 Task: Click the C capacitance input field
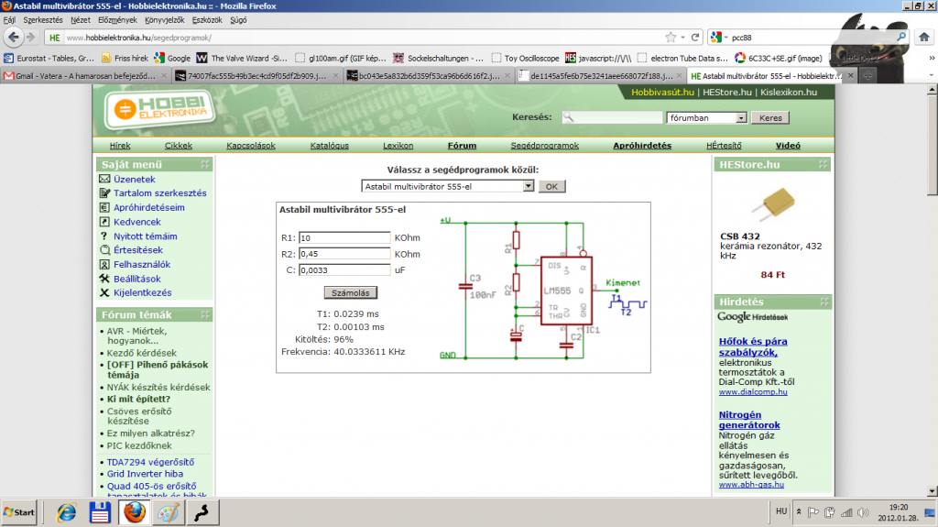(344, 270)
